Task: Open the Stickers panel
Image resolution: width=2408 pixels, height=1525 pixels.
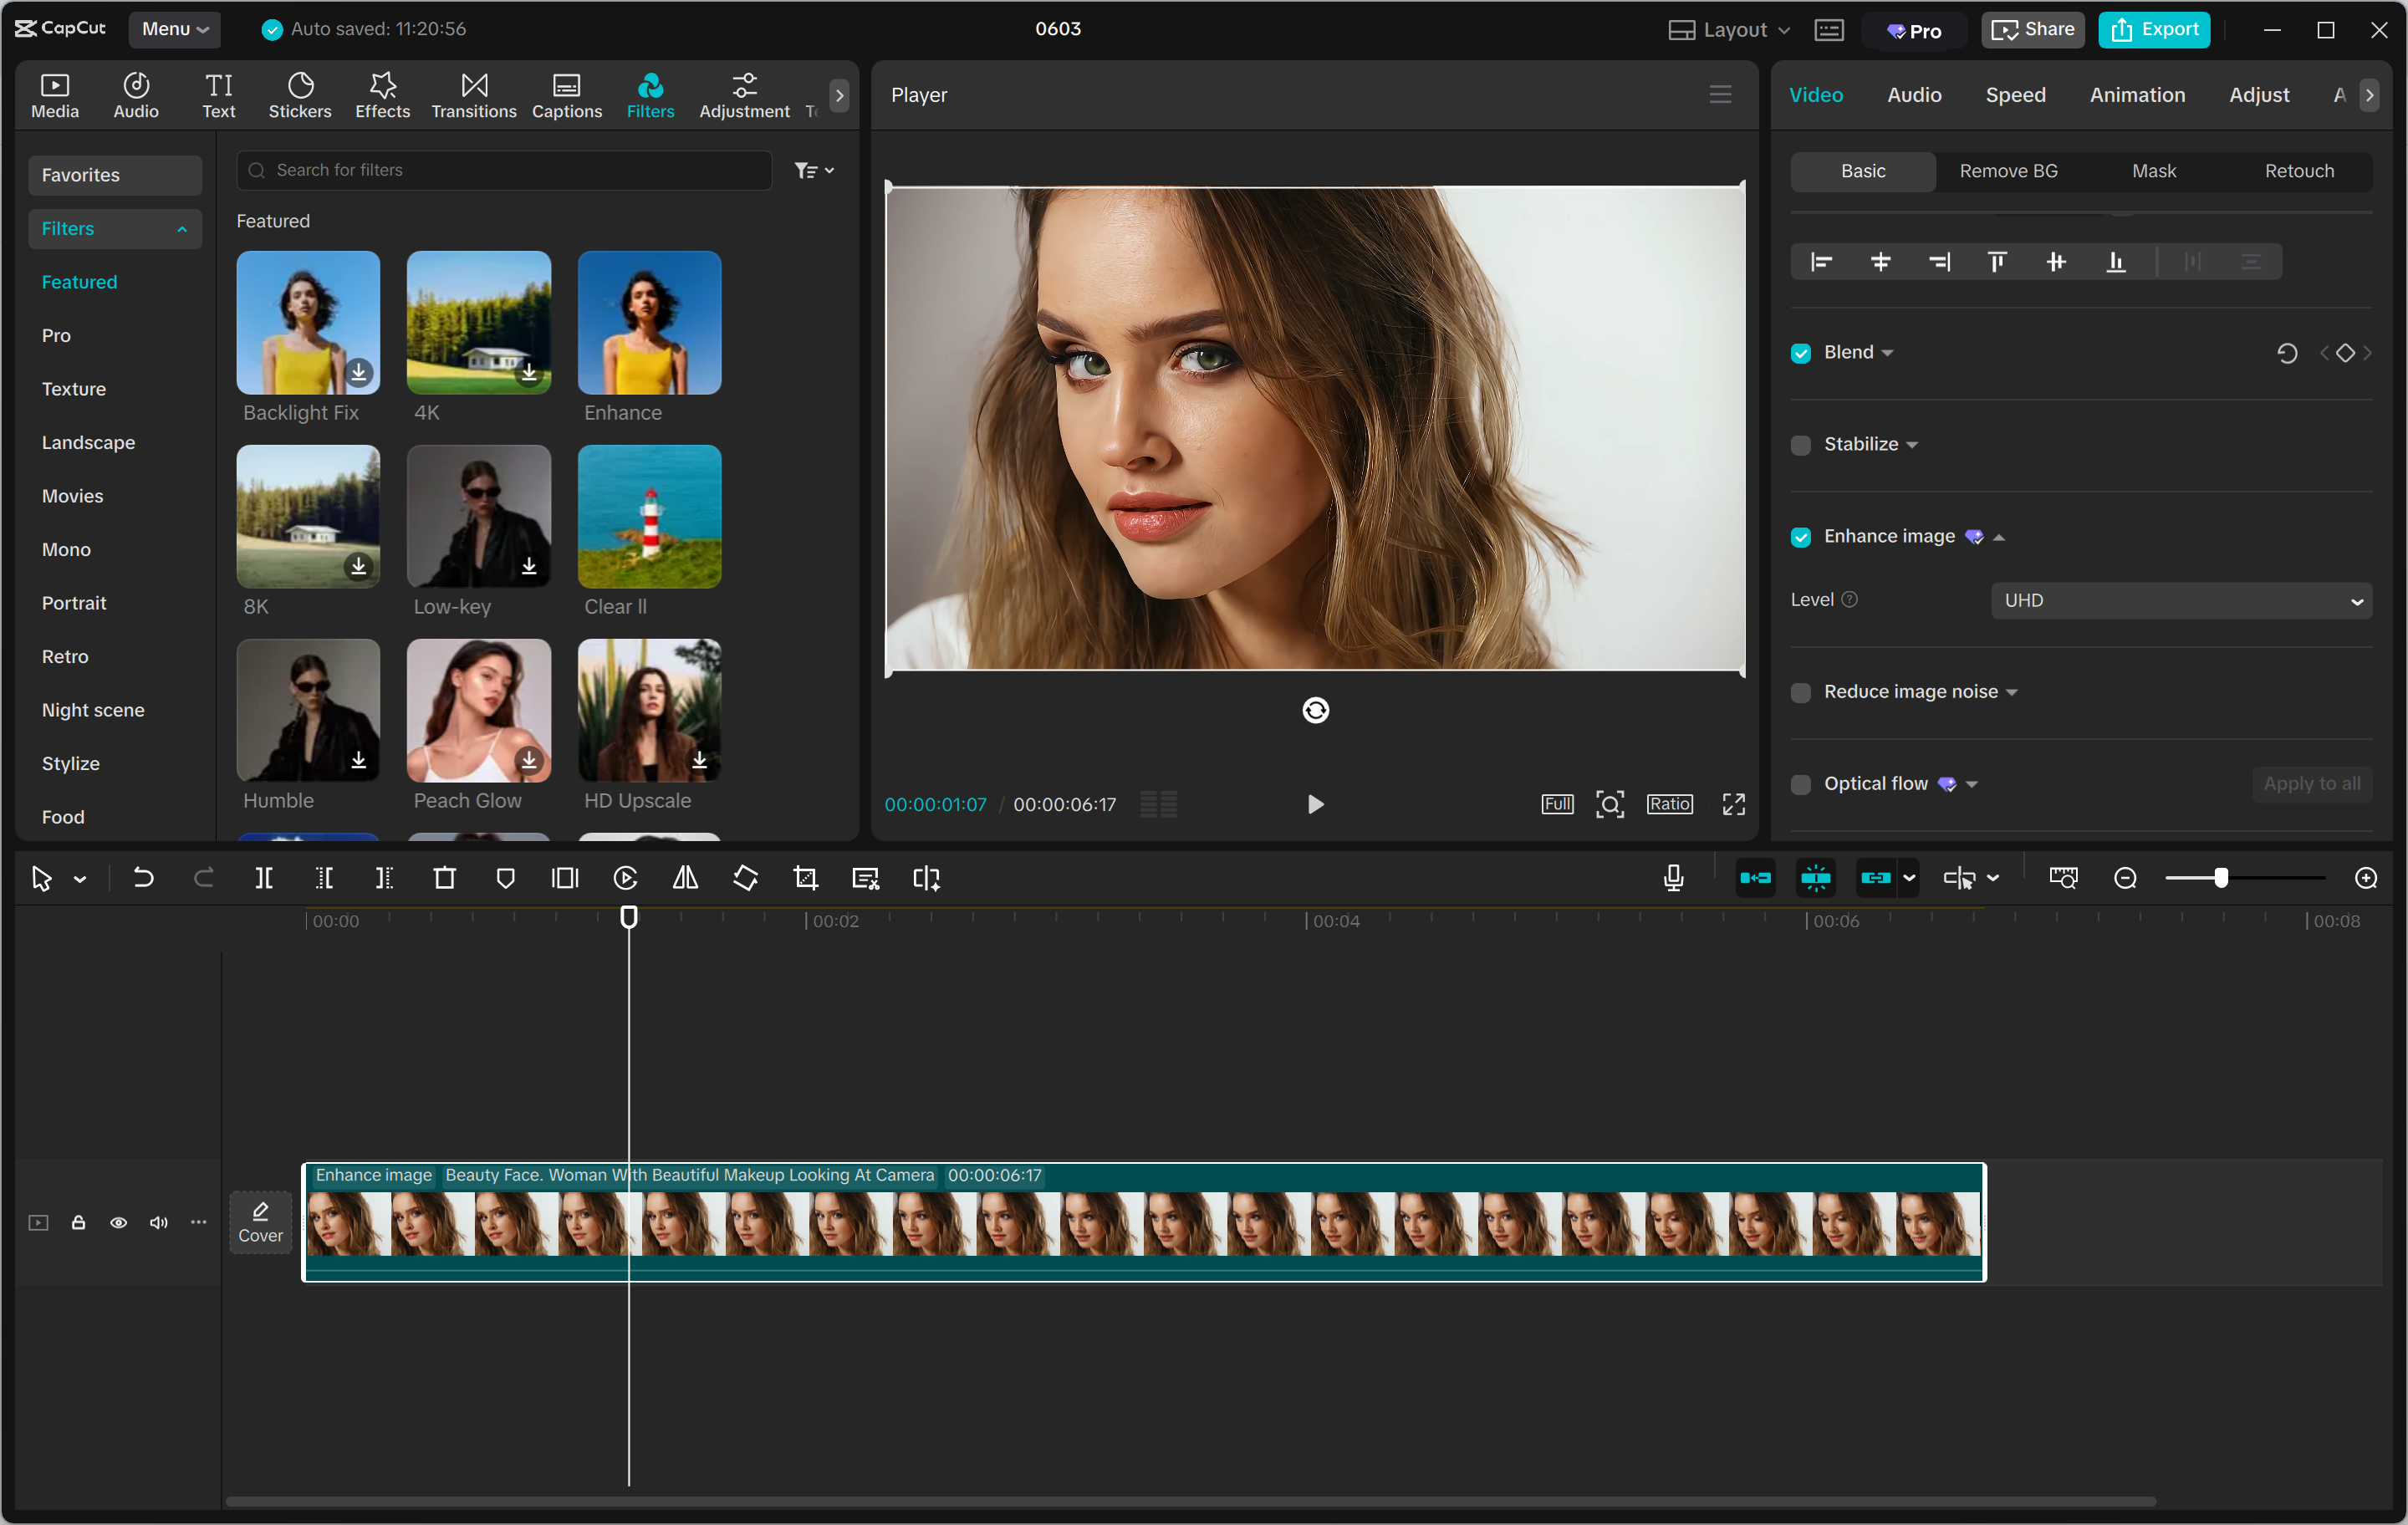Action: [x=299, y=95]
